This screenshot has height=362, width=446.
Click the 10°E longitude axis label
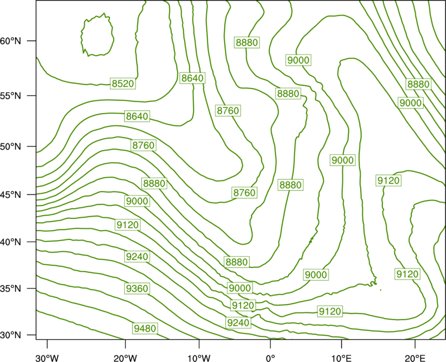tap(342, 358)
